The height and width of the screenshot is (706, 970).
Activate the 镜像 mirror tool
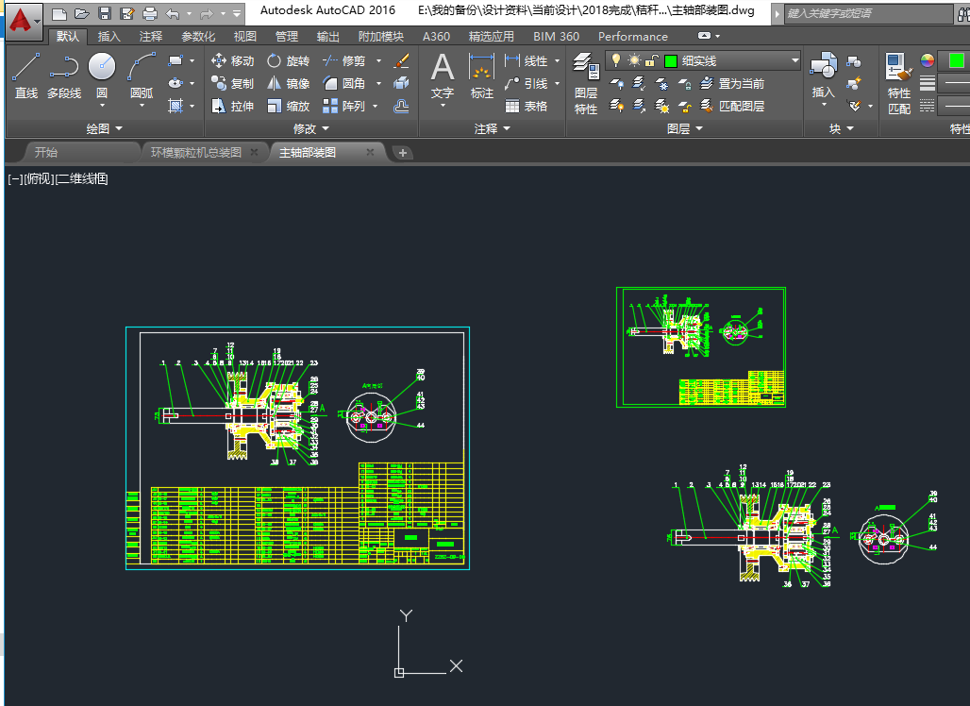(x=289, y=84)
